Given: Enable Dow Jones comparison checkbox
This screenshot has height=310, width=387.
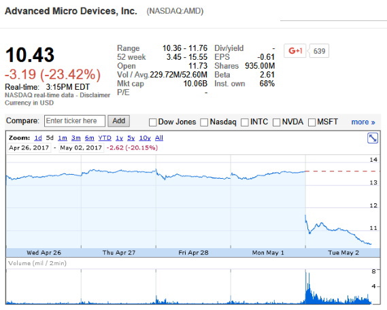Looking at the screenshot, I should pyautogui.click(x=152, y=122).
